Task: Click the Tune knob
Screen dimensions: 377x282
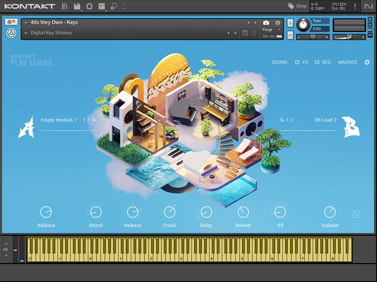Action: tap(303, 25)
